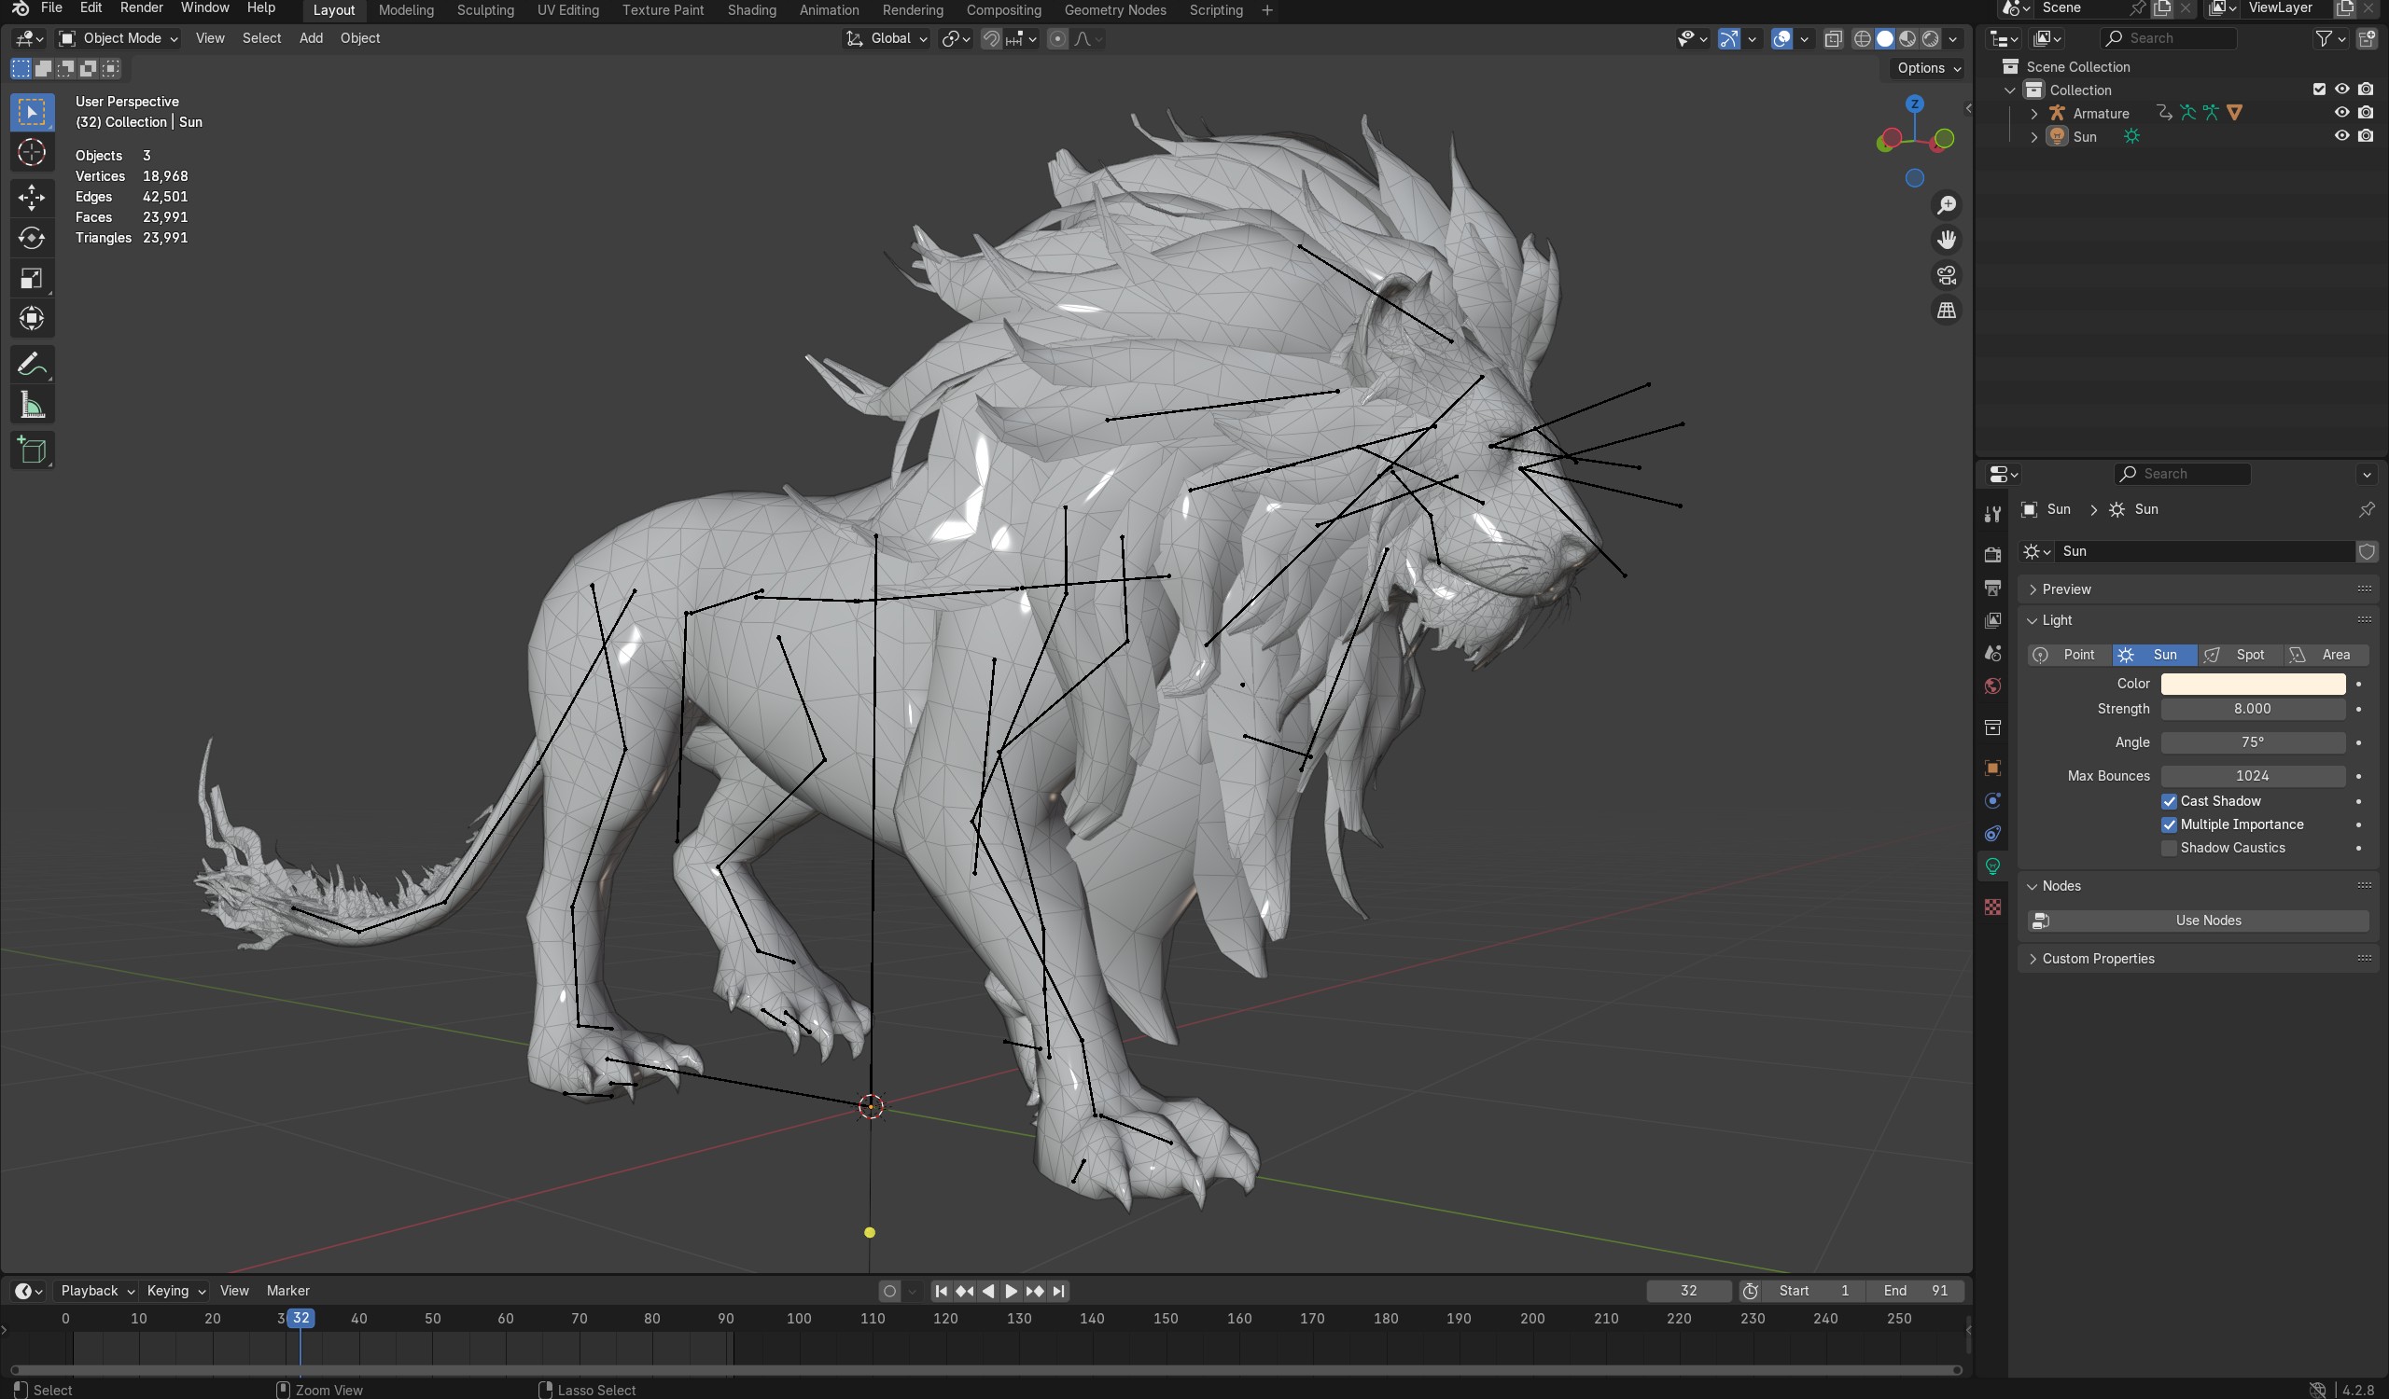2389x1399 pixels.
Task: Open the Render menu
Action: click(x=141, y=8)
